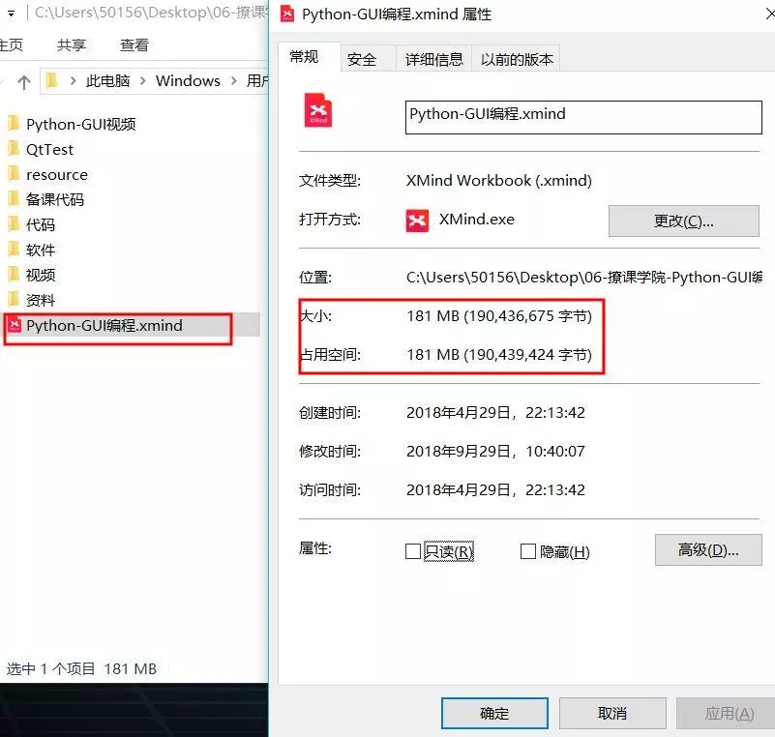Click the XMind file icon in properties dialog
Viewport: 775px width, 737px height.
click(317, 109)
